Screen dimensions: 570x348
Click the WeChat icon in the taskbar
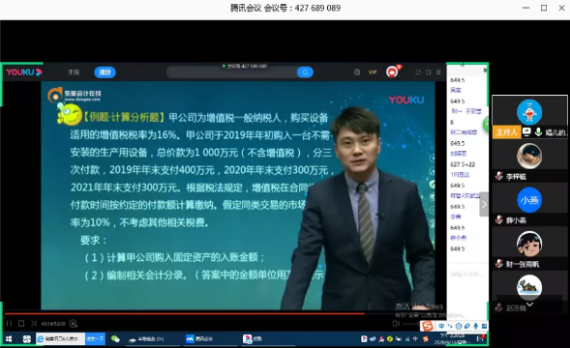[x=115, y=339]
